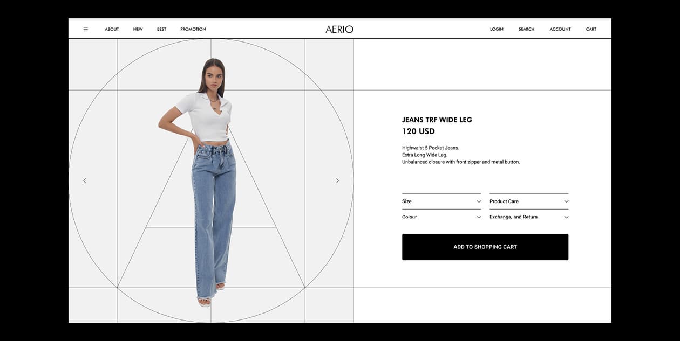Open the NEW menu item

(x=138, y=29)
